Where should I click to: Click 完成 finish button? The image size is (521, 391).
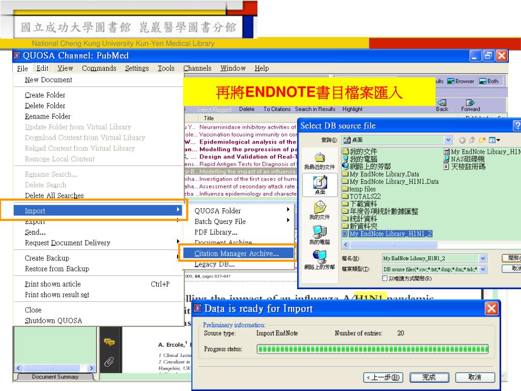click(x=429, y=377)
